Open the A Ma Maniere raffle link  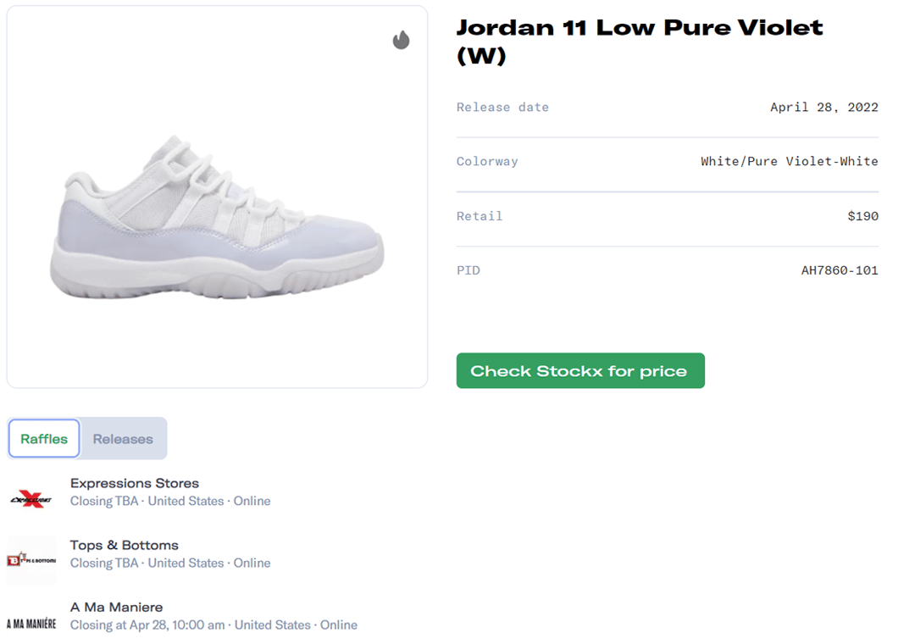[116, 608]
